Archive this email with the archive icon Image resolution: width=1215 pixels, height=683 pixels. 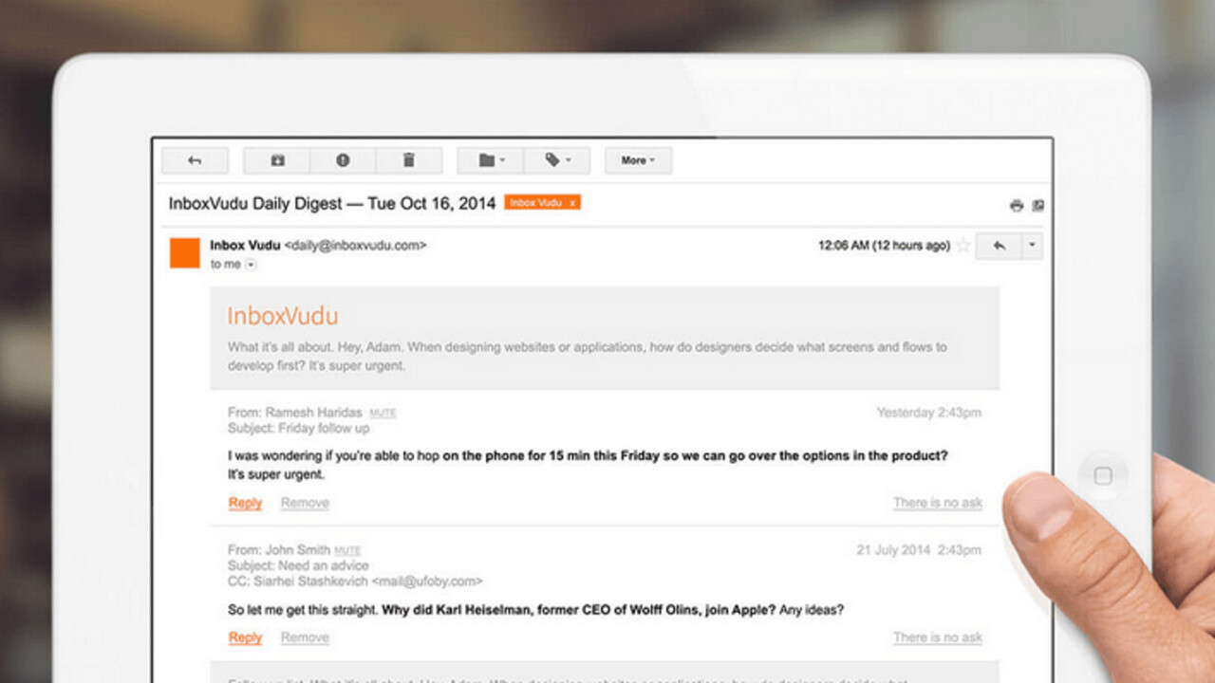click(277, 160)
